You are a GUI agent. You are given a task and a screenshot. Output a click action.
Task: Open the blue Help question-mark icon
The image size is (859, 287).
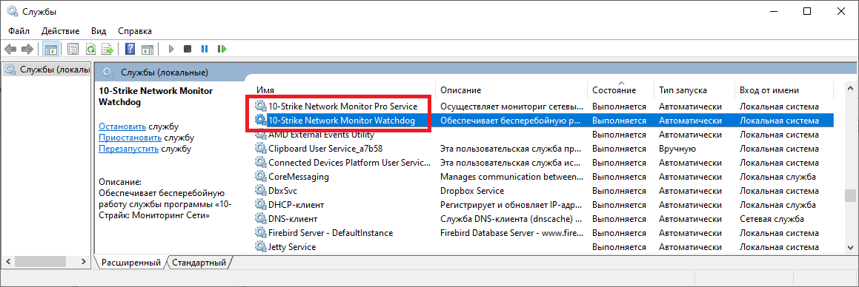point(130,50)
